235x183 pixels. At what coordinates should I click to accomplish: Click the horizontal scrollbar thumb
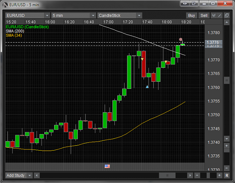click(x=167, y=175)
